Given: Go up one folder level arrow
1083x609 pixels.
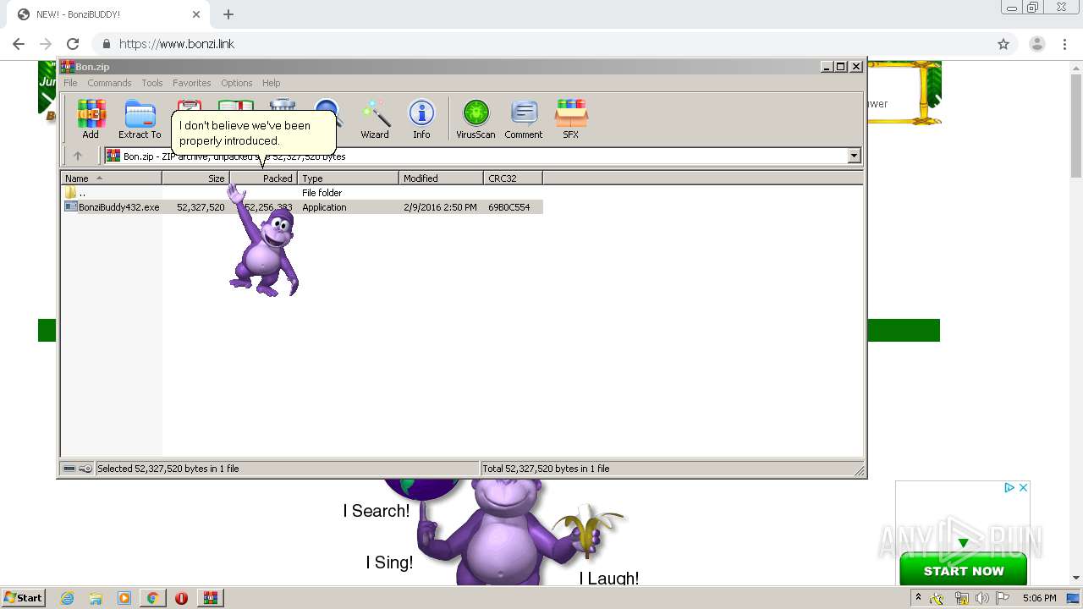Looking at the screenshot, I should [78, 156].
